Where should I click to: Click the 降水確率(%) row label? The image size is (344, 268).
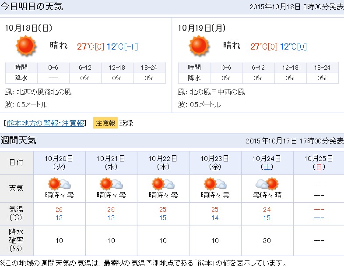coord(17,240)
